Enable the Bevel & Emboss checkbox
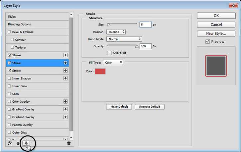Screen dimensions: 241x152 tap(9, 32)
